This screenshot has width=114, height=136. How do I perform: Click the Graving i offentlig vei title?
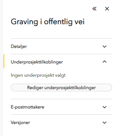point(47,22)
